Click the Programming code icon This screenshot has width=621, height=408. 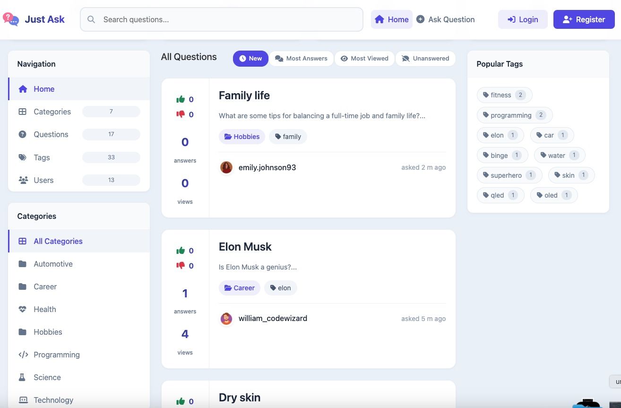point(23,355)
